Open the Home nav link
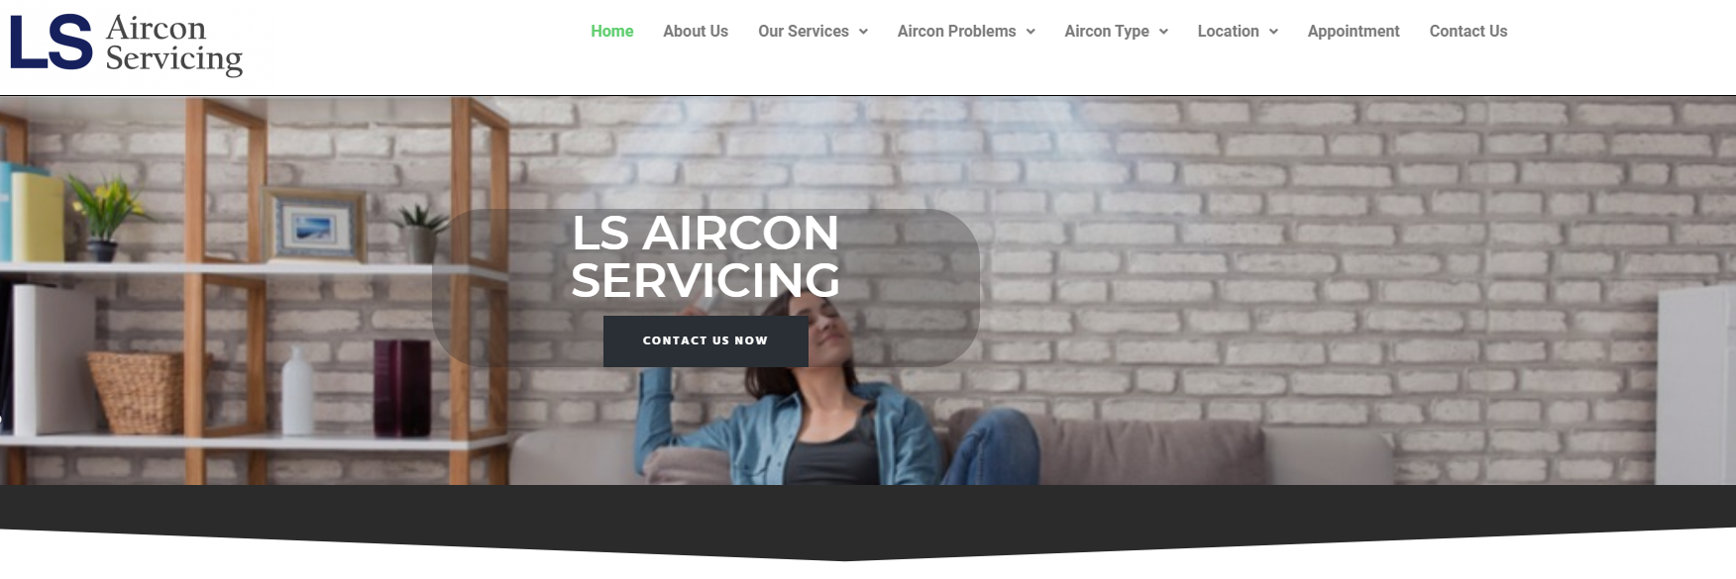Viewport: 1736px width, 579px height. coord(611,32)
